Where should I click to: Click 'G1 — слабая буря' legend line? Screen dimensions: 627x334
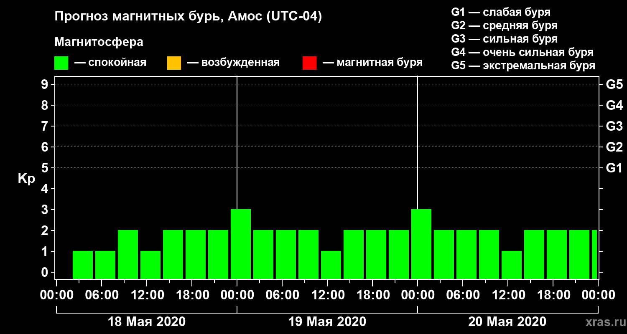[501, 12]
